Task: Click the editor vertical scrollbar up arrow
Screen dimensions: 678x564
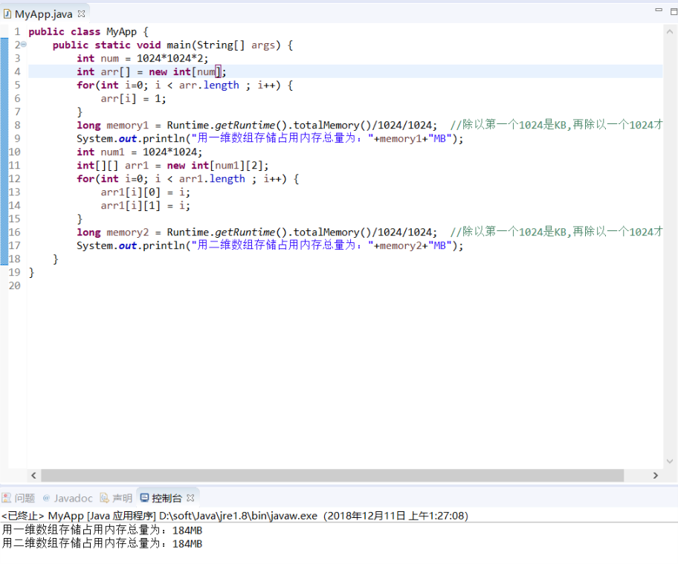Action: pyautogui.click(x=669, y=31)
